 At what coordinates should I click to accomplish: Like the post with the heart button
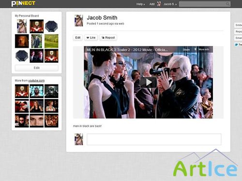click(91, 38)
